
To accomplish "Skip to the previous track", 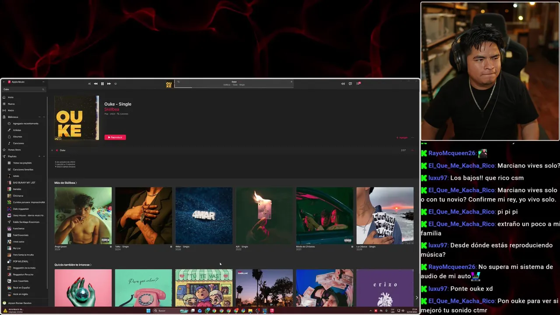I will coord(96,84).
